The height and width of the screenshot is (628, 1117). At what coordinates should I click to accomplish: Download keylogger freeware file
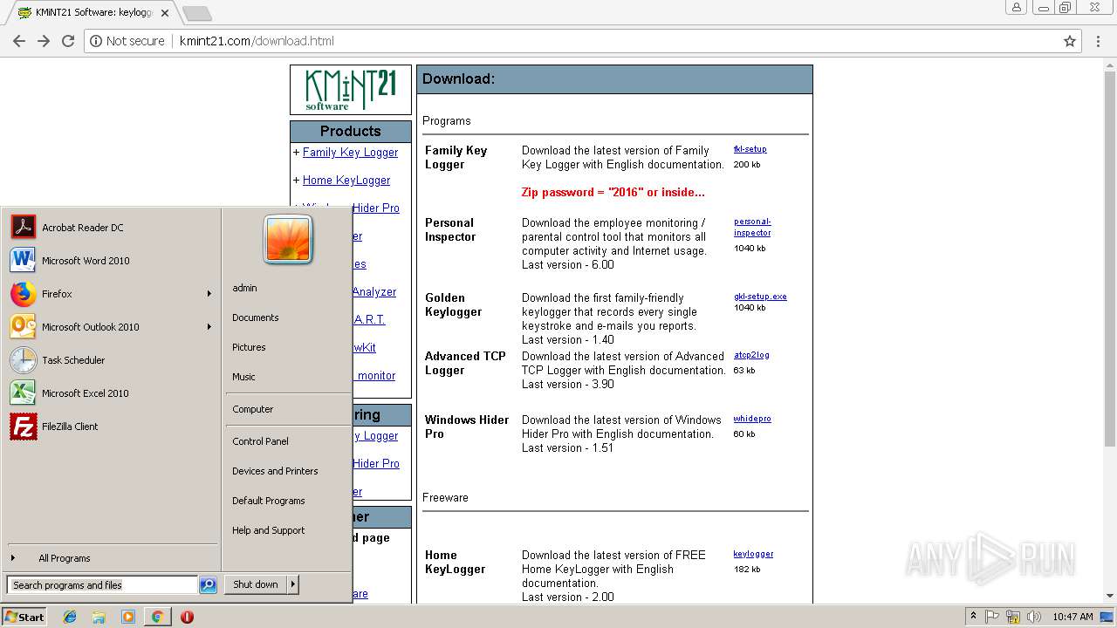(753, 554)
